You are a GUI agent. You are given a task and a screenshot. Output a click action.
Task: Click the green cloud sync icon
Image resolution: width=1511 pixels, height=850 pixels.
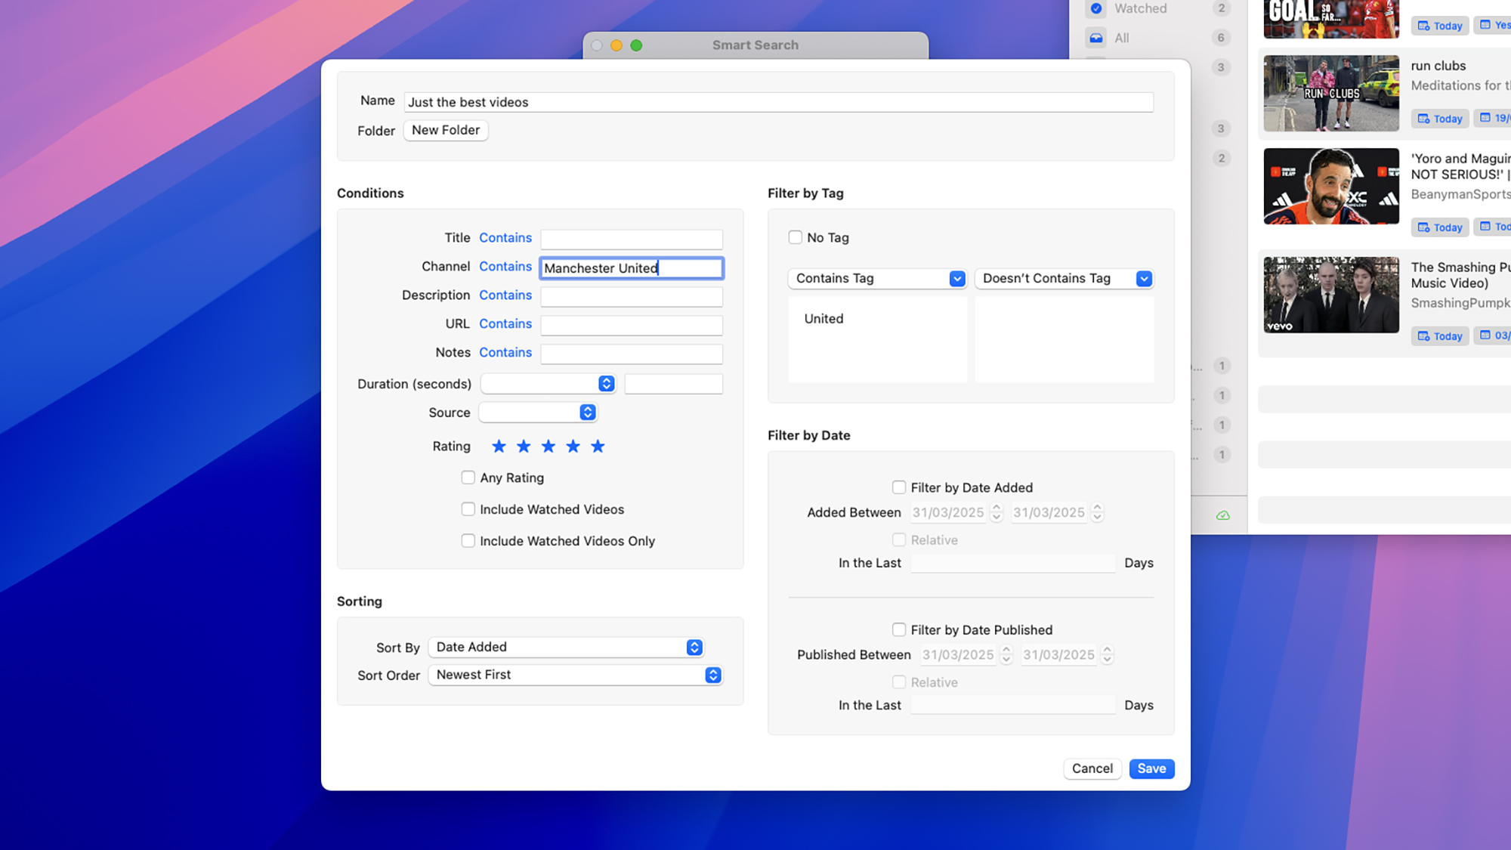(x=1222, y=515)
